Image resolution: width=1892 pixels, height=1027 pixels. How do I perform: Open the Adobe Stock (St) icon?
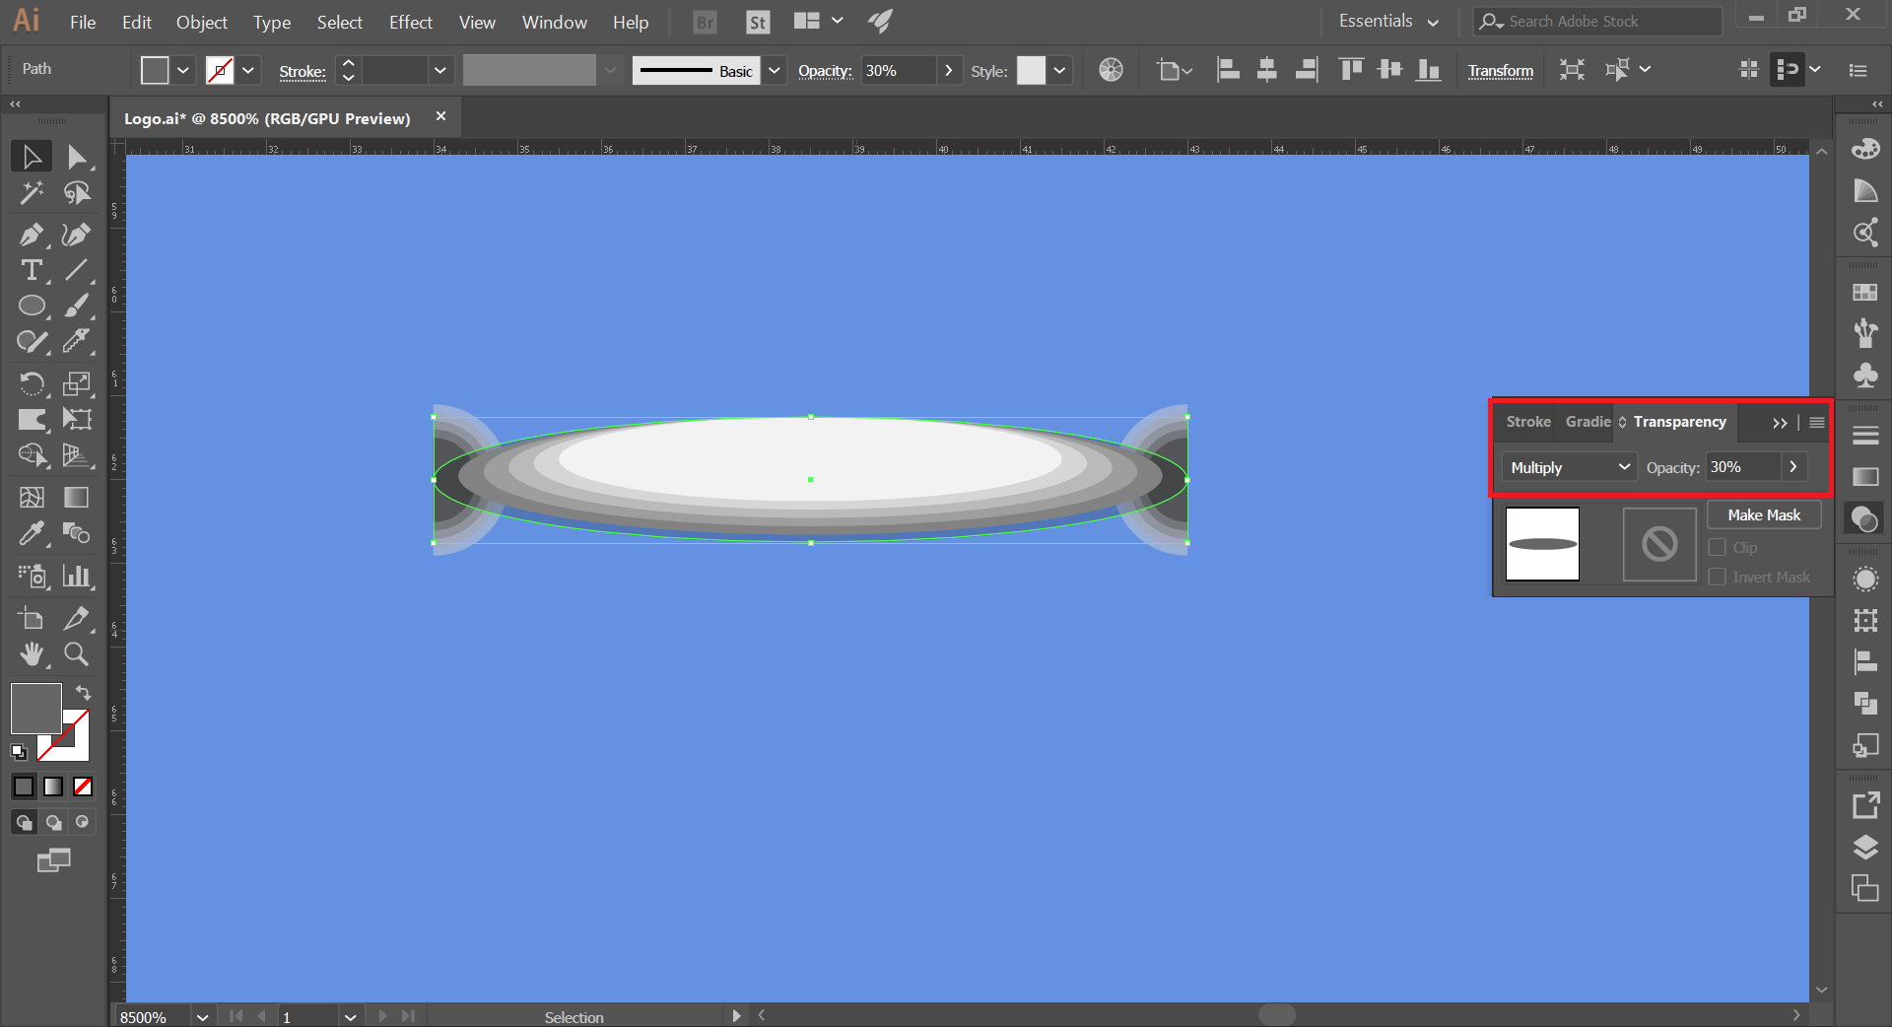point(758,22)
